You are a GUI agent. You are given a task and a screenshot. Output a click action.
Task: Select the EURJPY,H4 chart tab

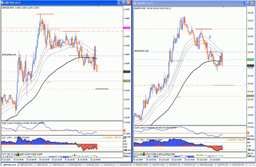[x=190, y=165]
